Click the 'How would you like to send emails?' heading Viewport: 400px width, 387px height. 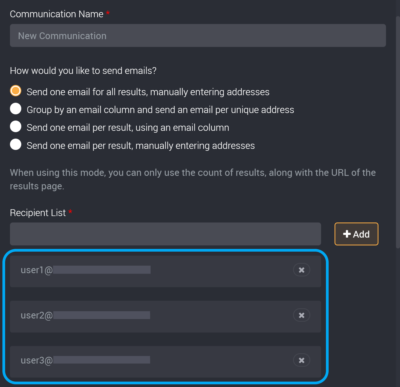click(83, 71)
